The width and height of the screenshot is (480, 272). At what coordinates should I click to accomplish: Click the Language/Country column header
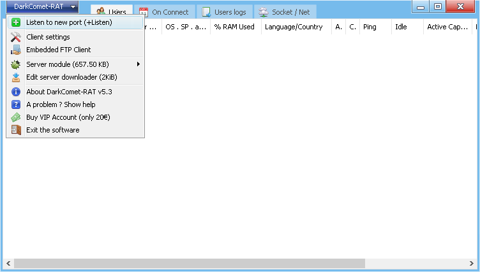pos(294,27)
